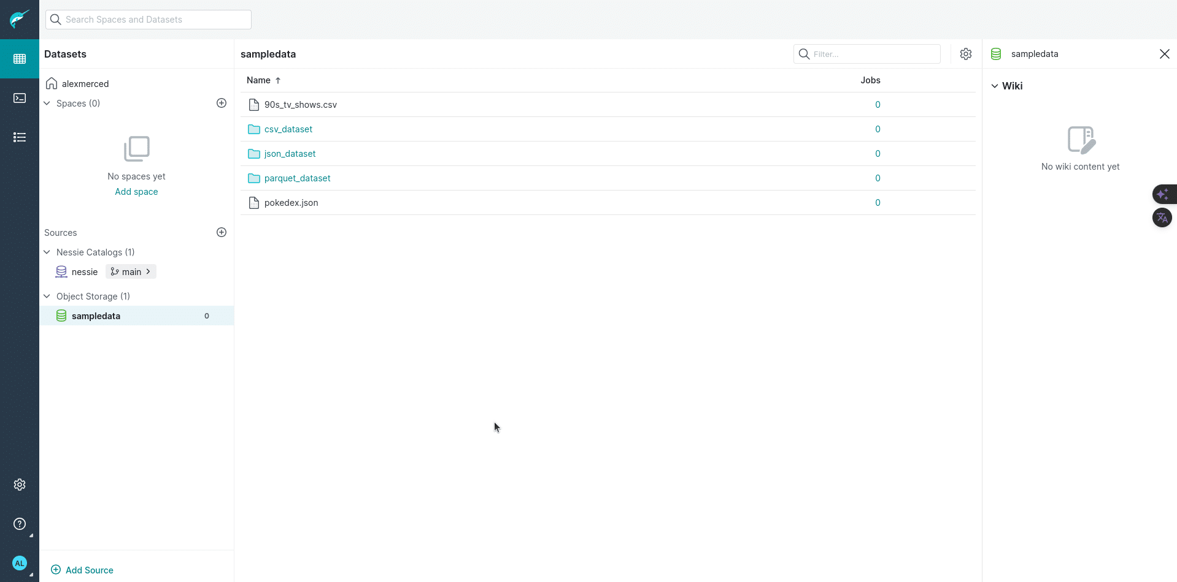The width and height of the screenshot is (1177, 582).
Task: Open the main branch selector
Action: coord(131,271)
